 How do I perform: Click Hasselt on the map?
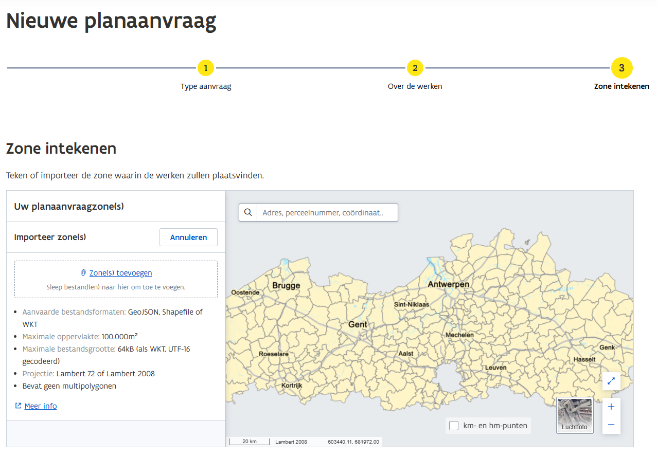pyautogui.click(x=584, y=359)
